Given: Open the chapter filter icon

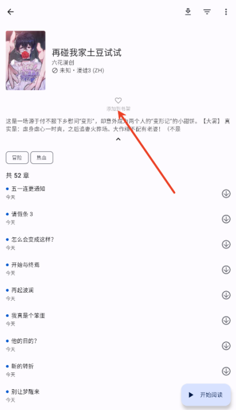Looking at the screenshot, I should (207, 12).
